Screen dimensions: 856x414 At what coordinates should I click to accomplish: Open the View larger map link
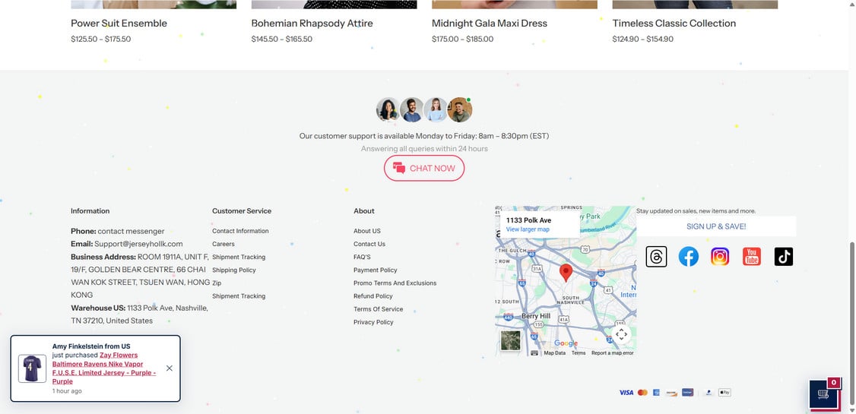[528, 229]
